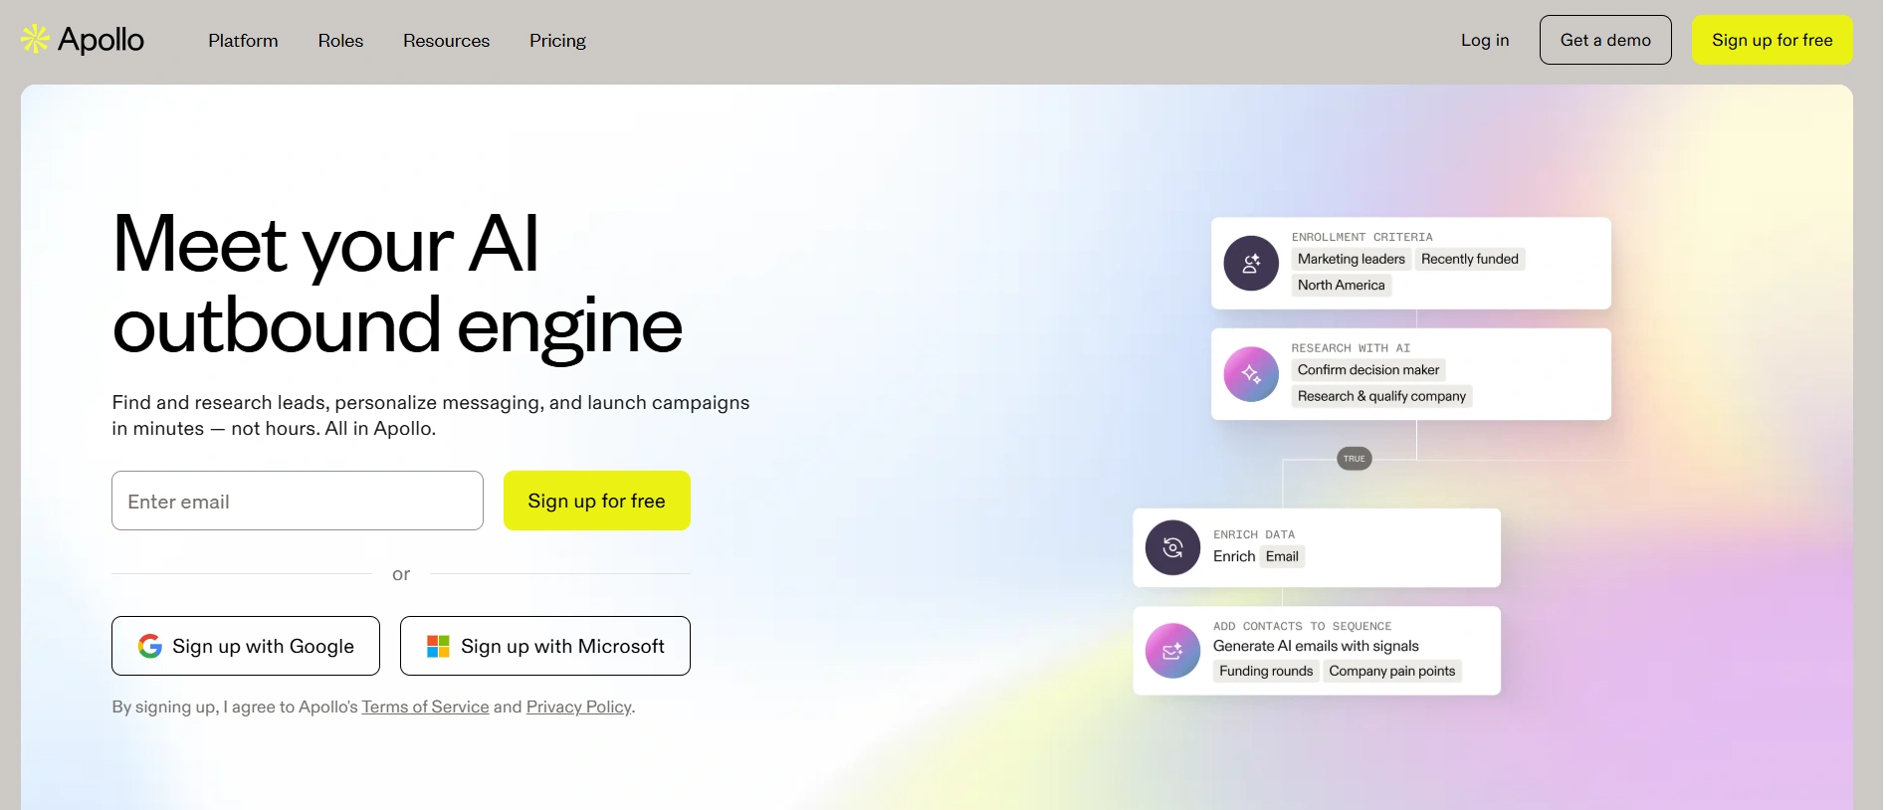Viewport: 1886px width, 810px height.
Task: Click the Research & qualify company tag
Action: 1381,396
